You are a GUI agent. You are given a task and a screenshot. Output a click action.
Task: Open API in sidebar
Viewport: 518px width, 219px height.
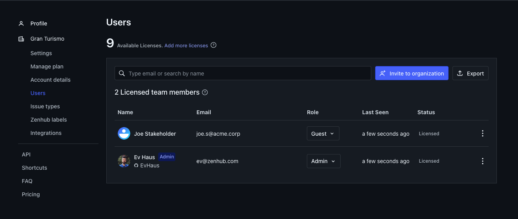[x=26, y=154]
